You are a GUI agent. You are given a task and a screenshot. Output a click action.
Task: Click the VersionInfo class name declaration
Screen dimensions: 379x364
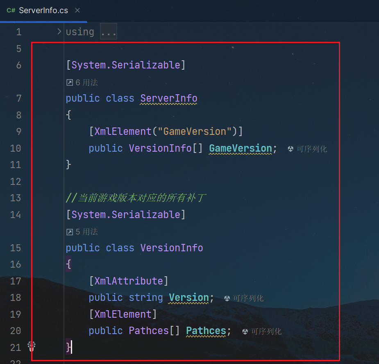[172, 248]
